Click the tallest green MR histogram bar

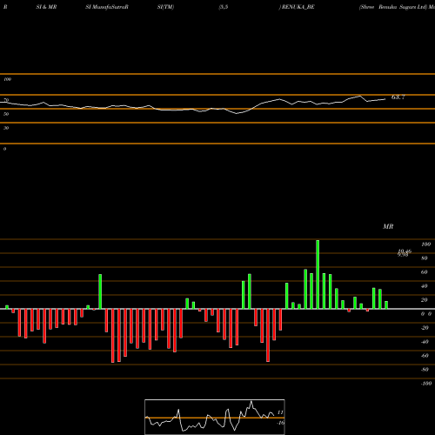coord(318,274)
